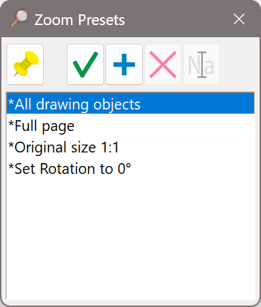261x307 pixels.
Task: Apply the selected preset with the green checkmark
Action: tap(85, 64)
